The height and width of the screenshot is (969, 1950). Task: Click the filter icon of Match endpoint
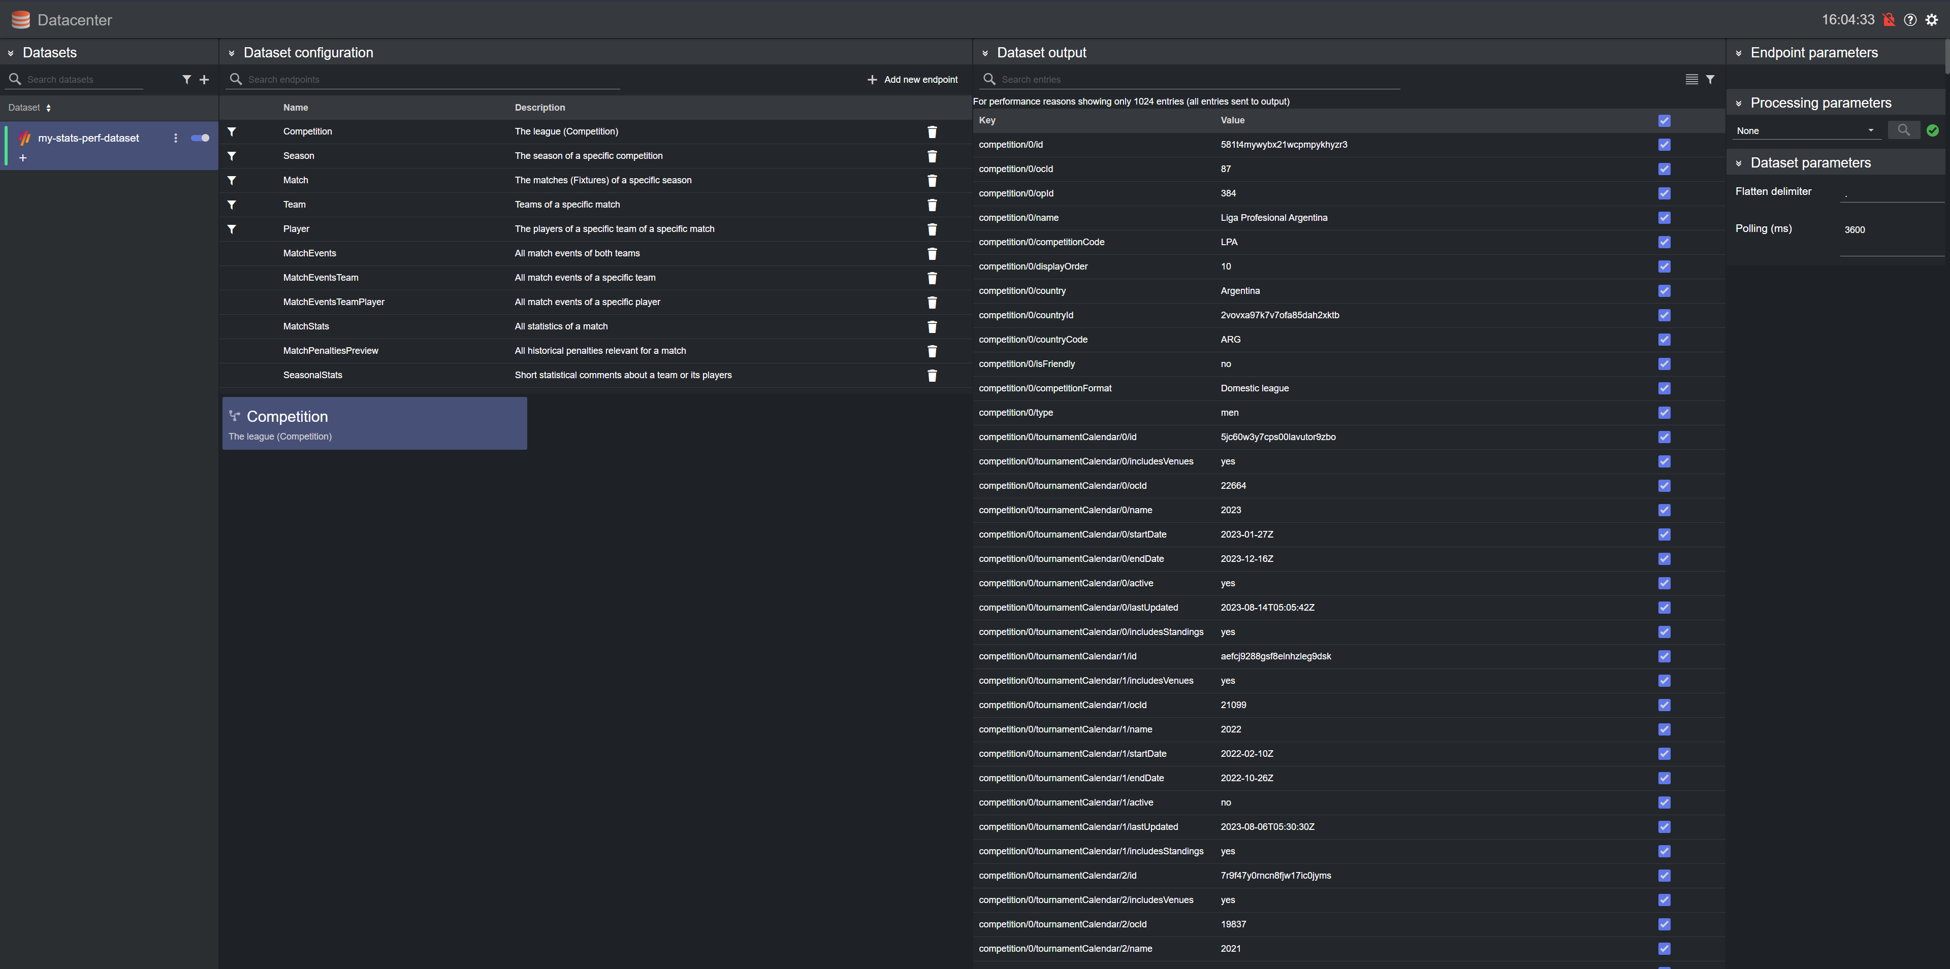pyautogui.click(x=232, y=180)
